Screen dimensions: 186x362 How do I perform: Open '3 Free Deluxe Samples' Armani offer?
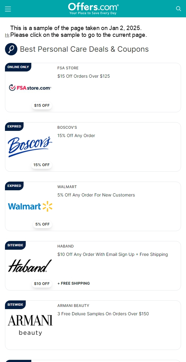(103, 314)
